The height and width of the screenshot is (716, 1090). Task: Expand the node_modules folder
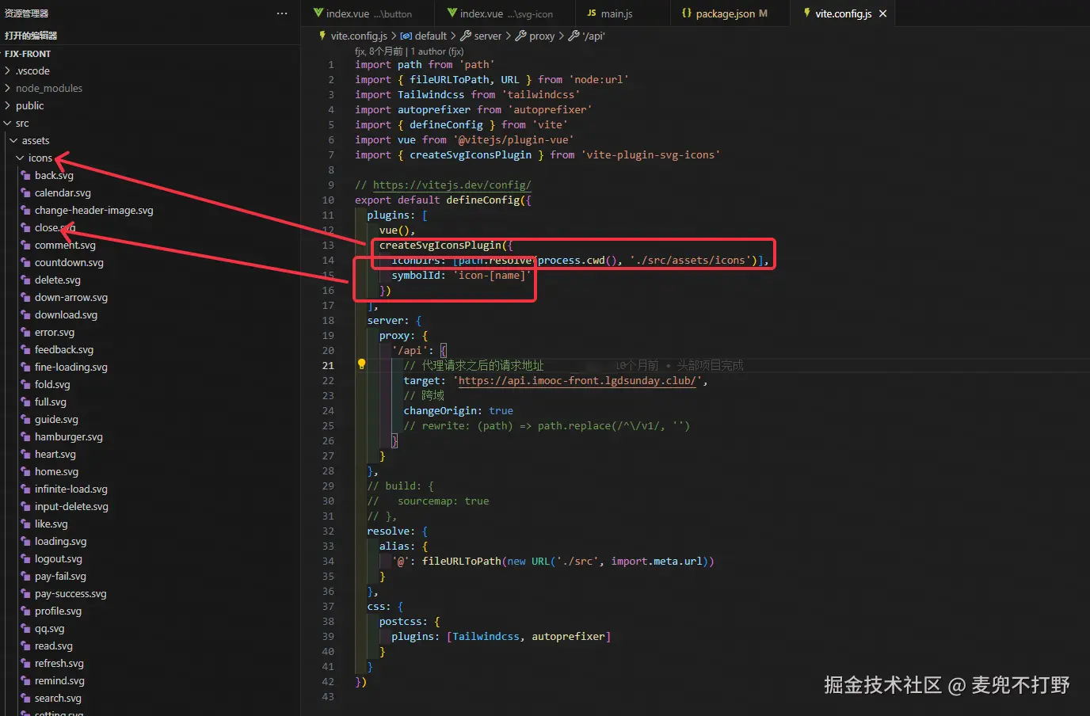[x=8, y=88]
